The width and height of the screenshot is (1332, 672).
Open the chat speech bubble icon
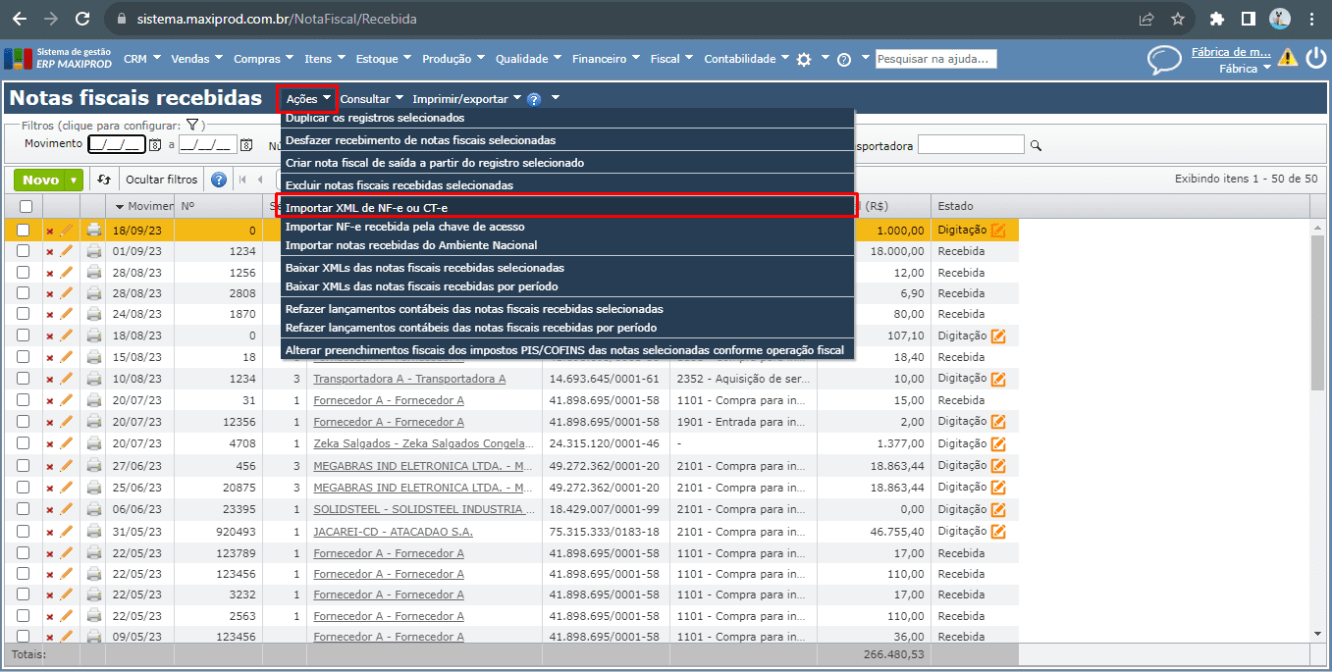pyautogui.click(x=1164, y=60)
